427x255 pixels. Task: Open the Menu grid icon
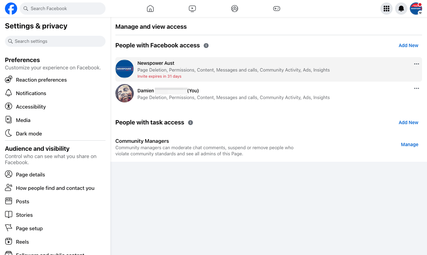click(387, 9)
